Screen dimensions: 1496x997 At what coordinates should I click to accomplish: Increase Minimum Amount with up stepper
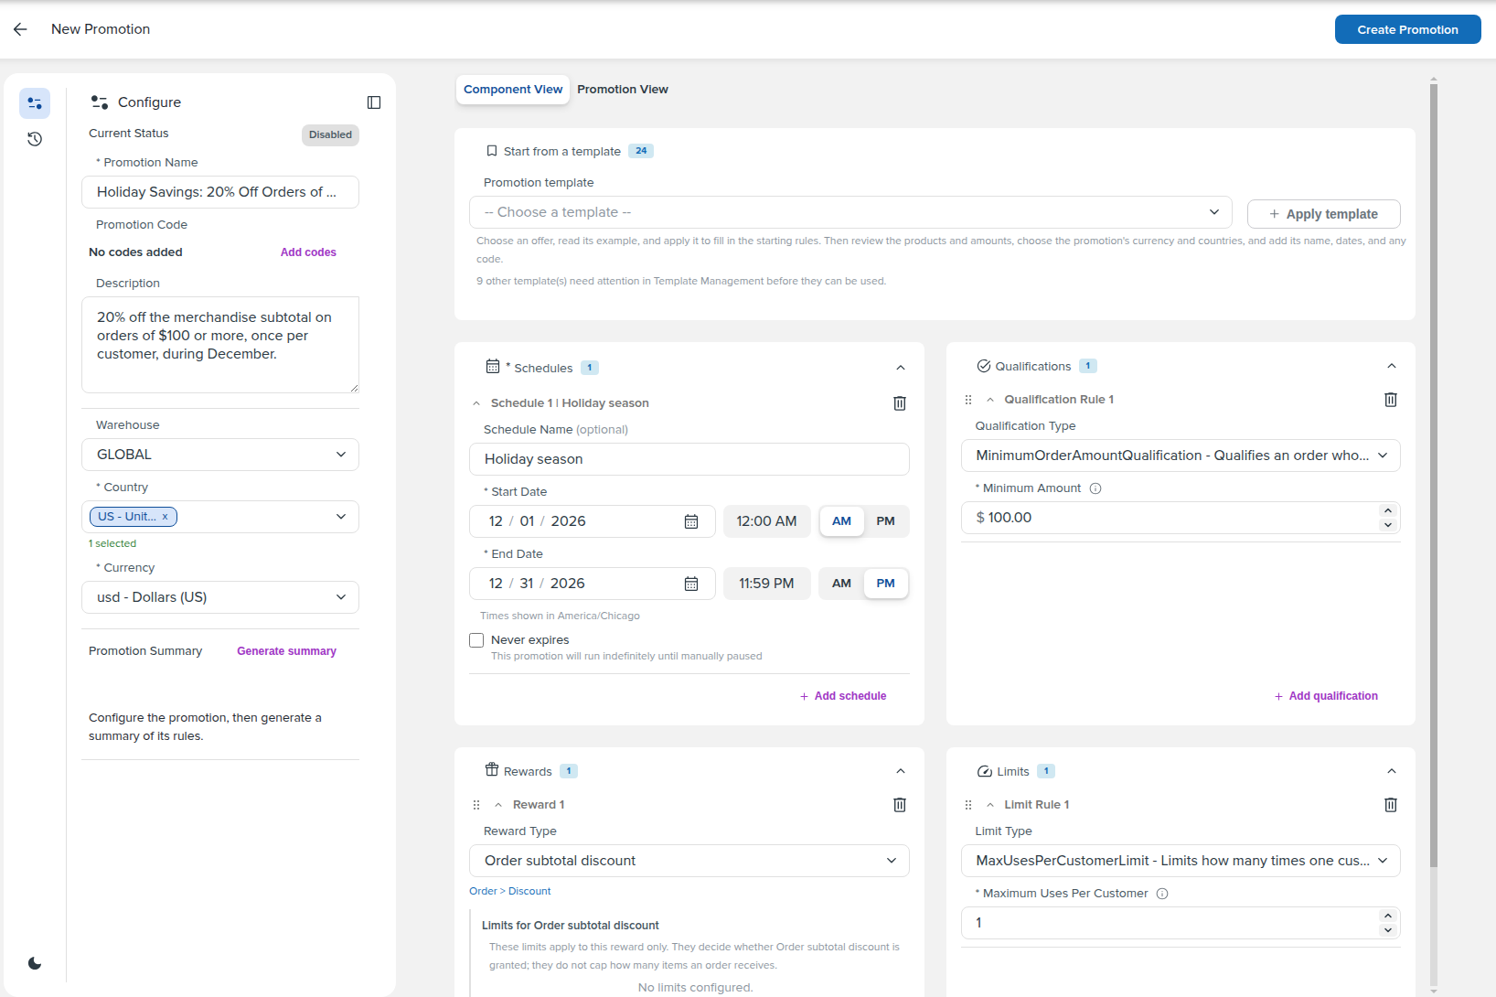pos(1388,510)
